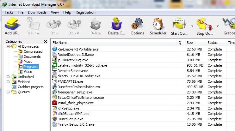Open the Tasks menu
This screenshot has width=235, height=131.
click(9, 12)
